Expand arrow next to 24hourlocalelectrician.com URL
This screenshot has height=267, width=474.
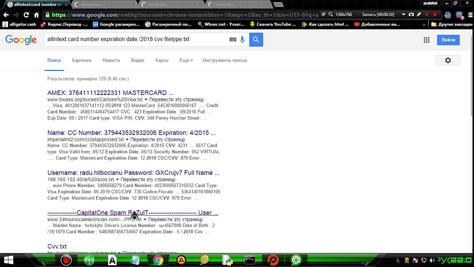[145, 220]
